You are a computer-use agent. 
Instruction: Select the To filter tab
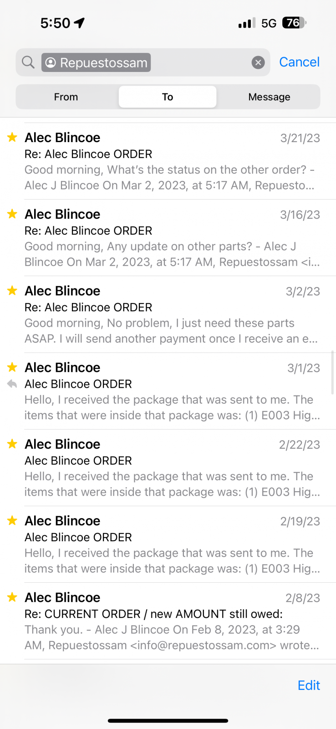click(168, 97)
